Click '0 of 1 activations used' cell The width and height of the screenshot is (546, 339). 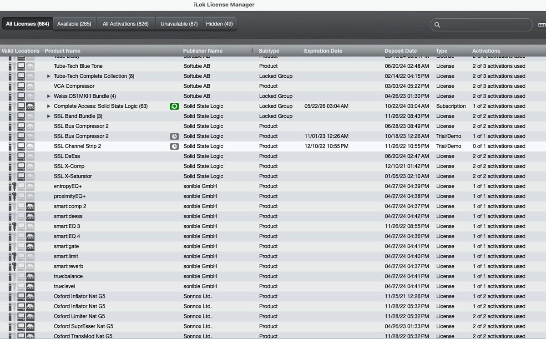[499, 146]
